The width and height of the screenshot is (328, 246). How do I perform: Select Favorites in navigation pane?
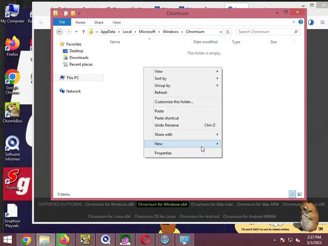74,44
